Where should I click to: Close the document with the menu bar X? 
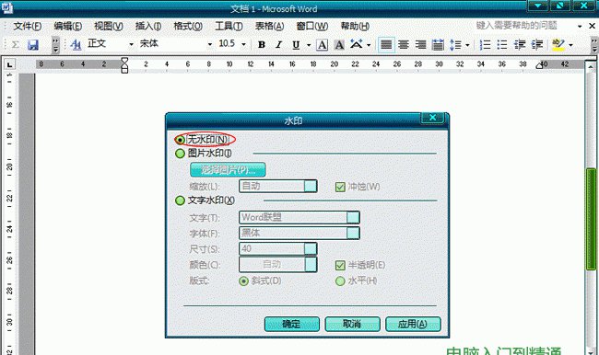tap(592, 26)
